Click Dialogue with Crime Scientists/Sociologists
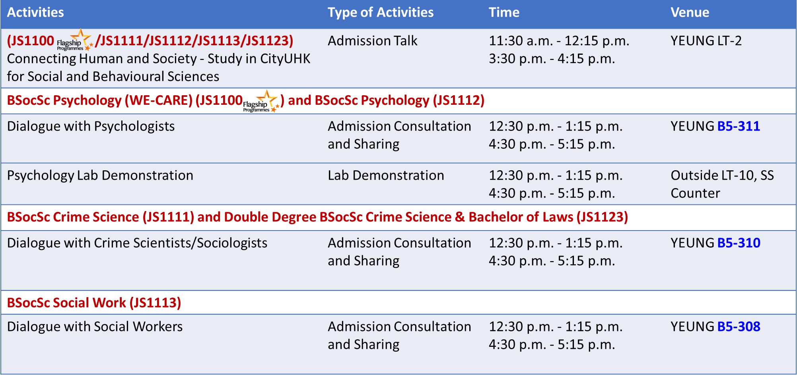797x375 pixels. click(x=137, y=243)
